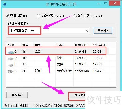The image size is (122, 109).
Task: Select the 软件 volume label cell
Action: pos(60,58)
